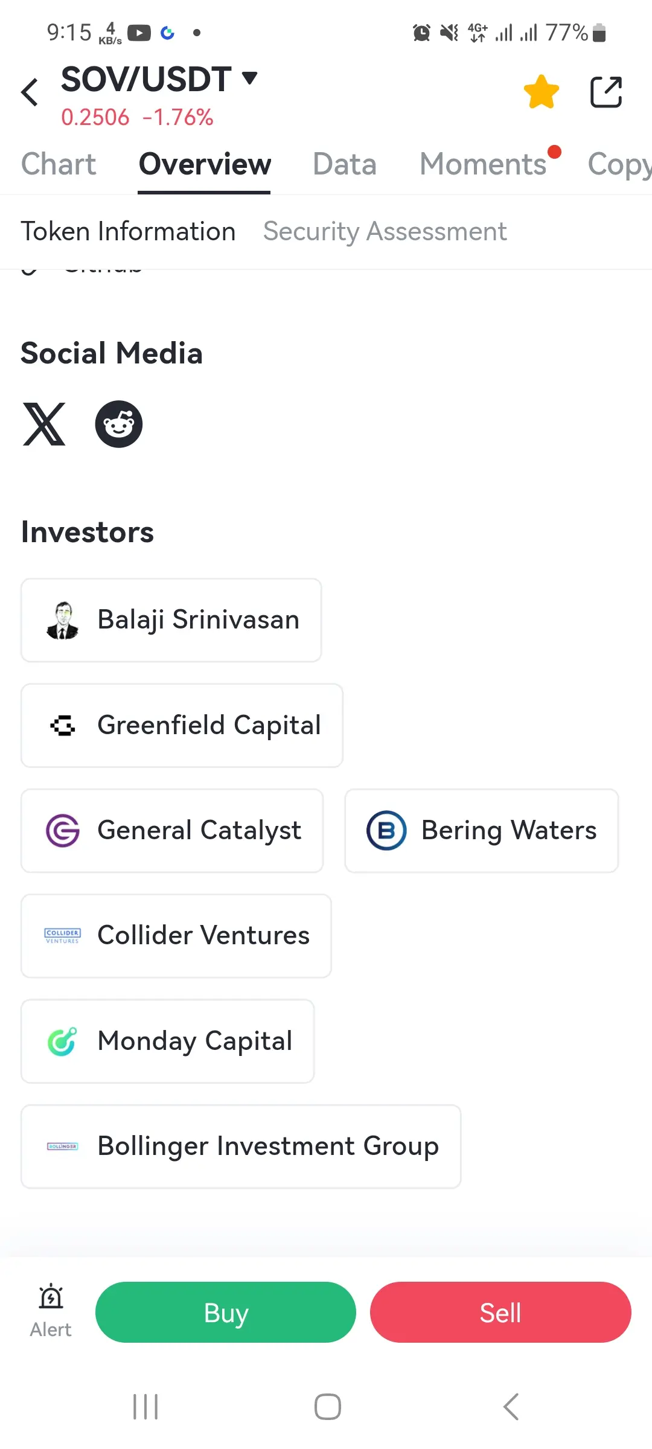Open the Reddit social media link
The image size is (652, 1449).
point(119,424)
